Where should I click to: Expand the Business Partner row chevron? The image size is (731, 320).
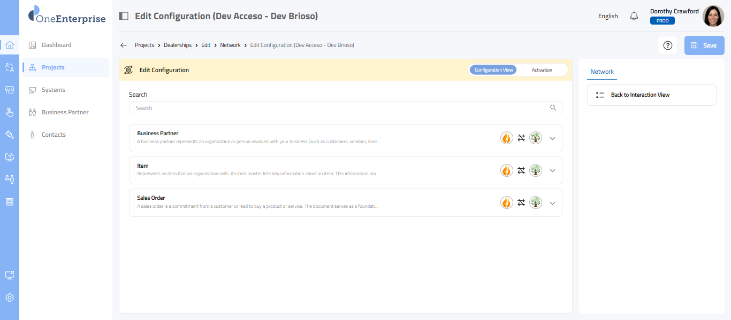pos(553,138)
